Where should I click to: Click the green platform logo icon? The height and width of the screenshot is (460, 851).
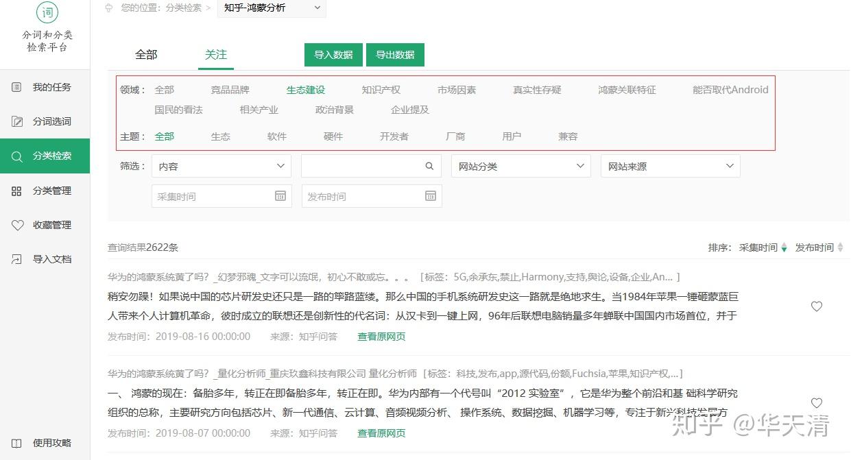(47, 12)
